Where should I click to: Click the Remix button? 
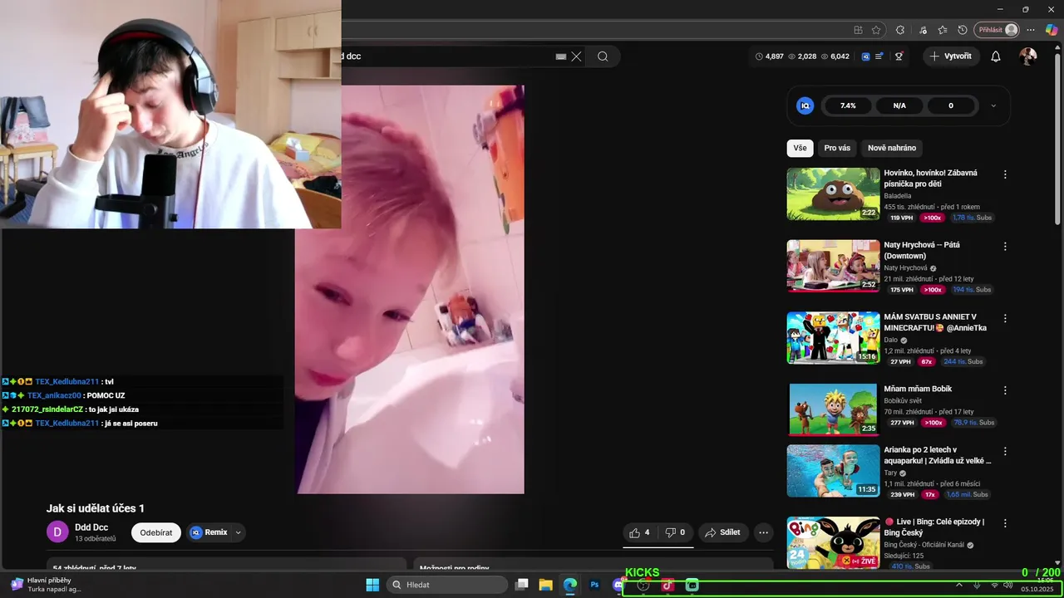click(209, 532)
